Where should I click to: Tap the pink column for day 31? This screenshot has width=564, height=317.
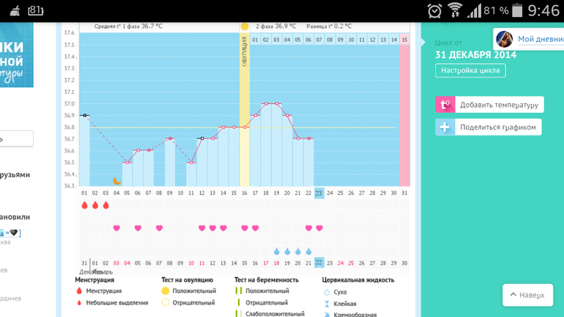[x=404, y=110]
